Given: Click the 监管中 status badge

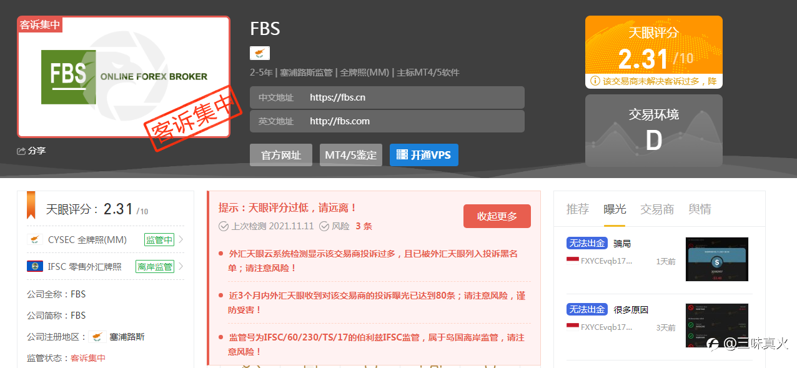Looking at the screenshot, I should point(159,240).
